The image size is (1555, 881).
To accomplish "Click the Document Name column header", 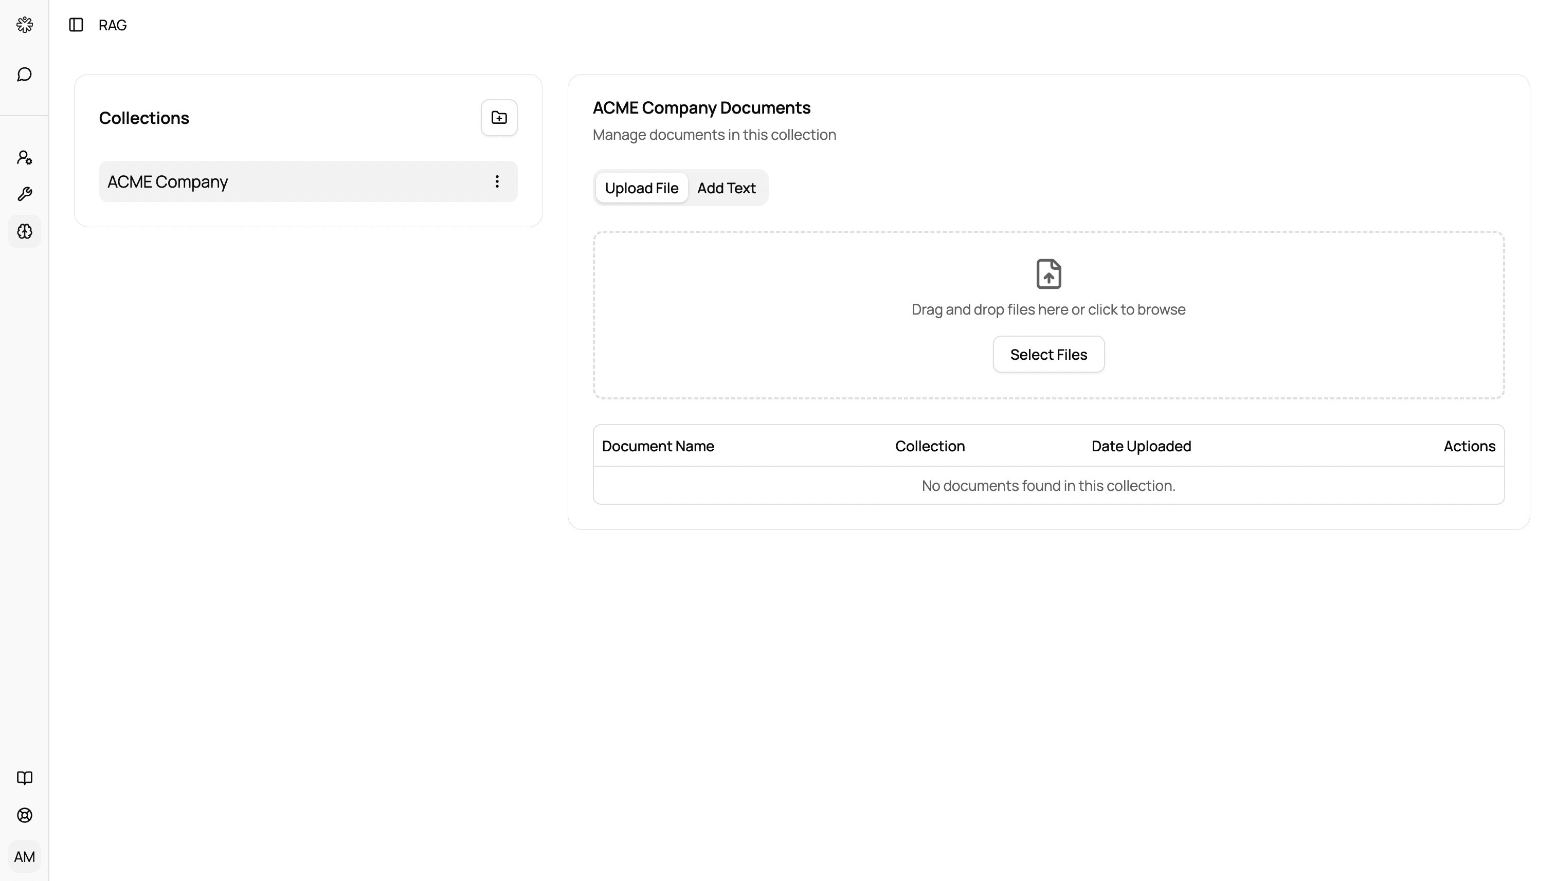I will click(657, 447).
